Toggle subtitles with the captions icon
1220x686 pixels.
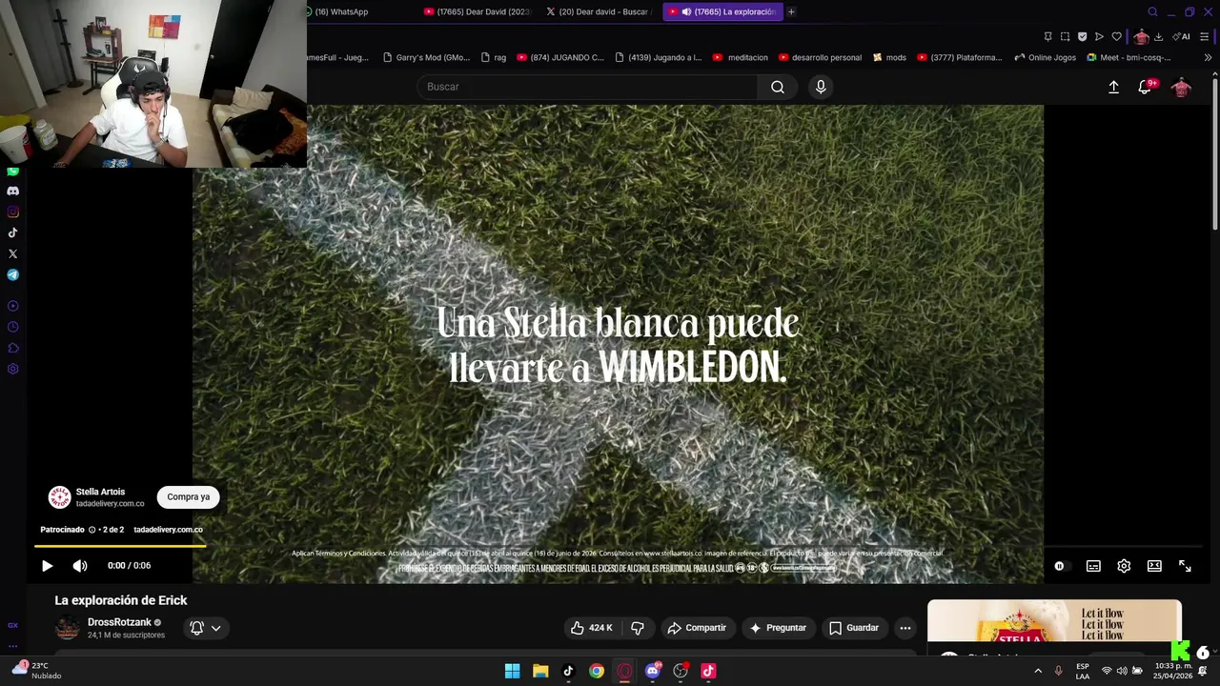[x=1093, y=566]
